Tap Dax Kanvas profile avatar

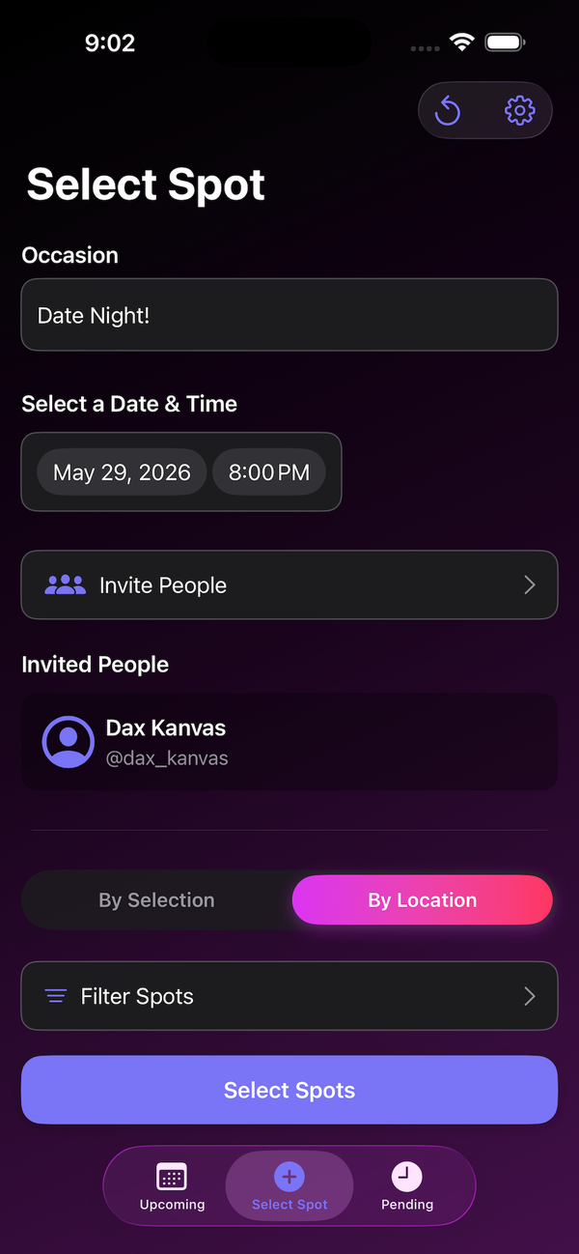click(68, 741)
